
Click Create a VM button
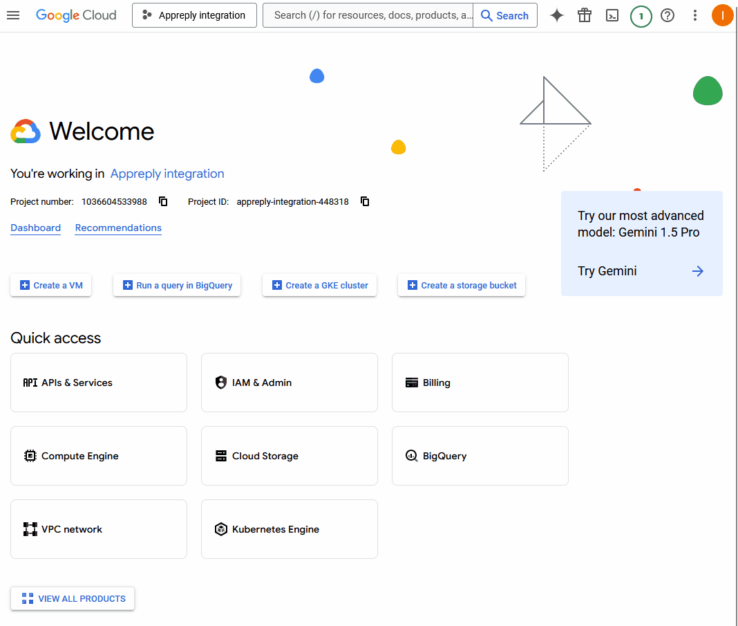(x=51, y=285)
